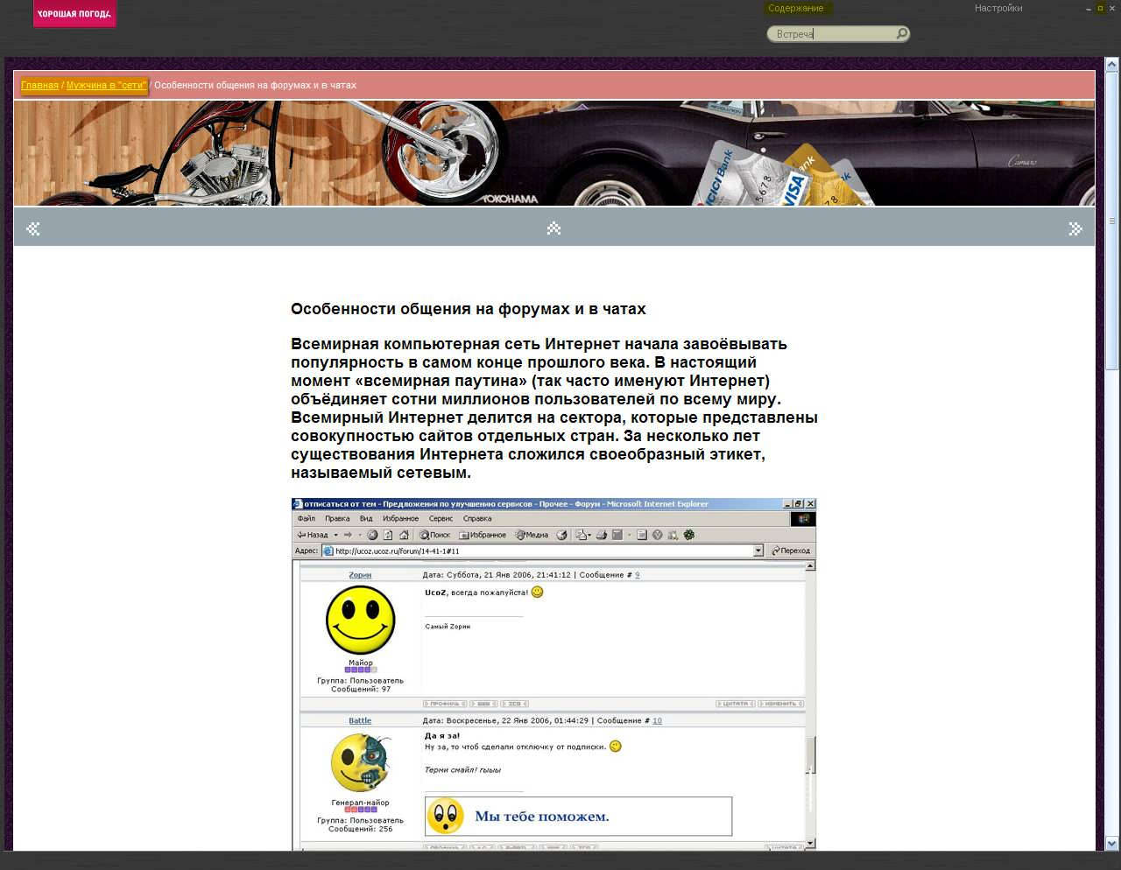
Task: Maximize the application window
Action: point(1100,8)
